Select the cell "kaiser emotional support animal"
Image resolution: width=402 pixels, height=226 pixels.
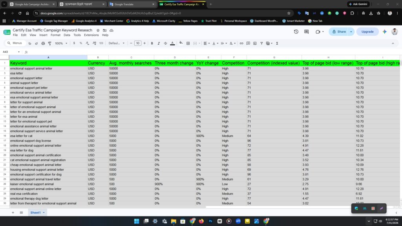(x=48, y=184)
